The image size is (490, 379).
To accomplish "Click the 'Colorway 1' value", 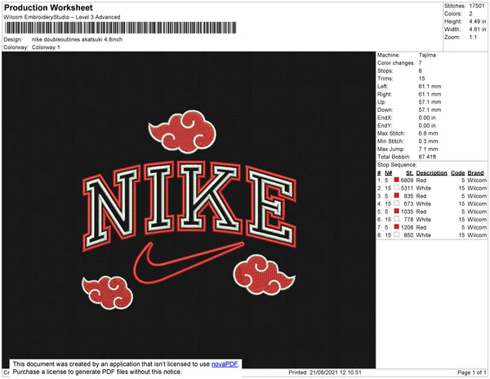I will [x=46, y=47].
